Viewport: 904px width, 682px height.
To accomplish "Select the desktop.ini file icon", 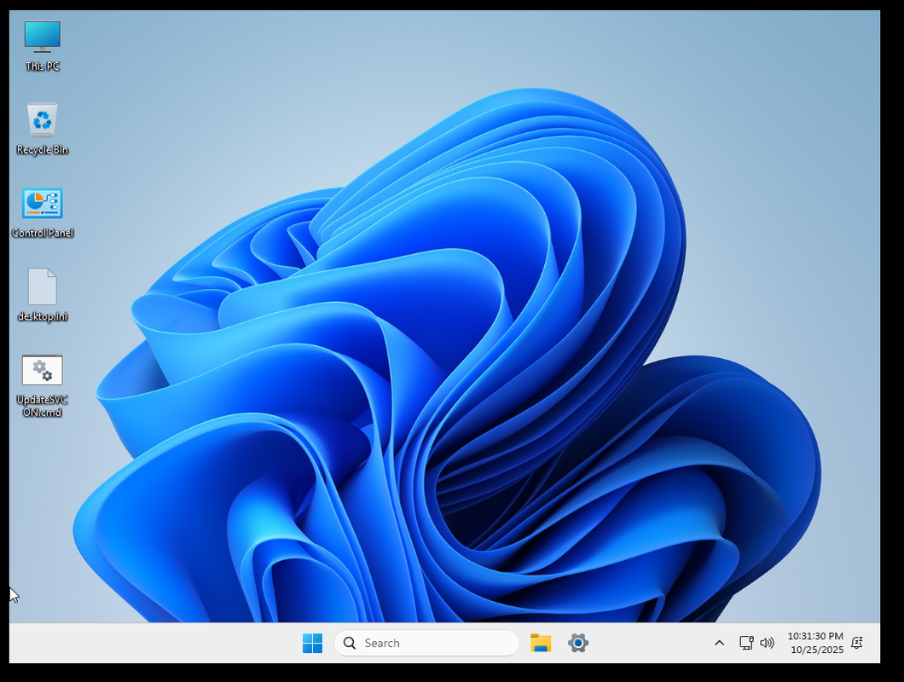I will pyautogui.click(x=42, y=295).
